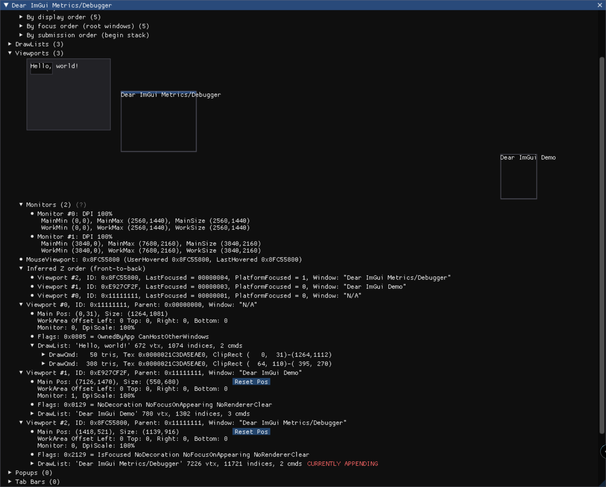Click Reset Pos for Viewport #2
The height and width of the screenshot is (487, 606).
click(251, 431)
